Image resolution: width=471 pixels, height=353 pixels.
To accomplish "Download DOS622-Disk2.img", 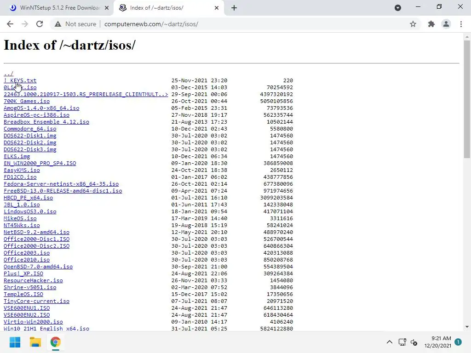I will 30,142.
